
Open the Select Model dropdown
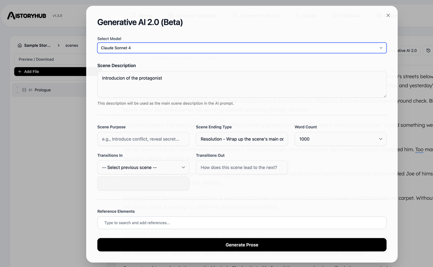[242, 47]
